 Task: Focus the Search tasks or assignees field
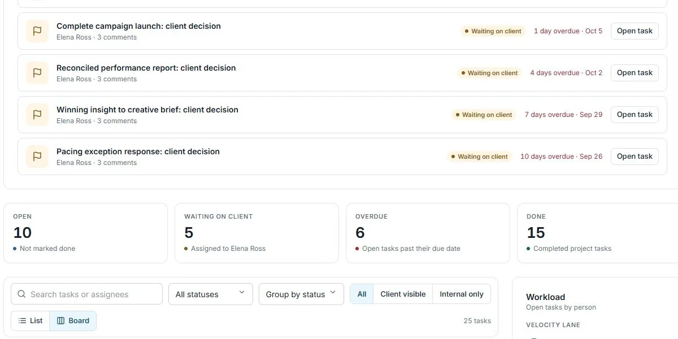[86, 294]
